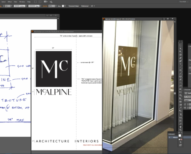Select the Scale tool
Viewport: 191px width, 154px height.
tap(181, 86)
